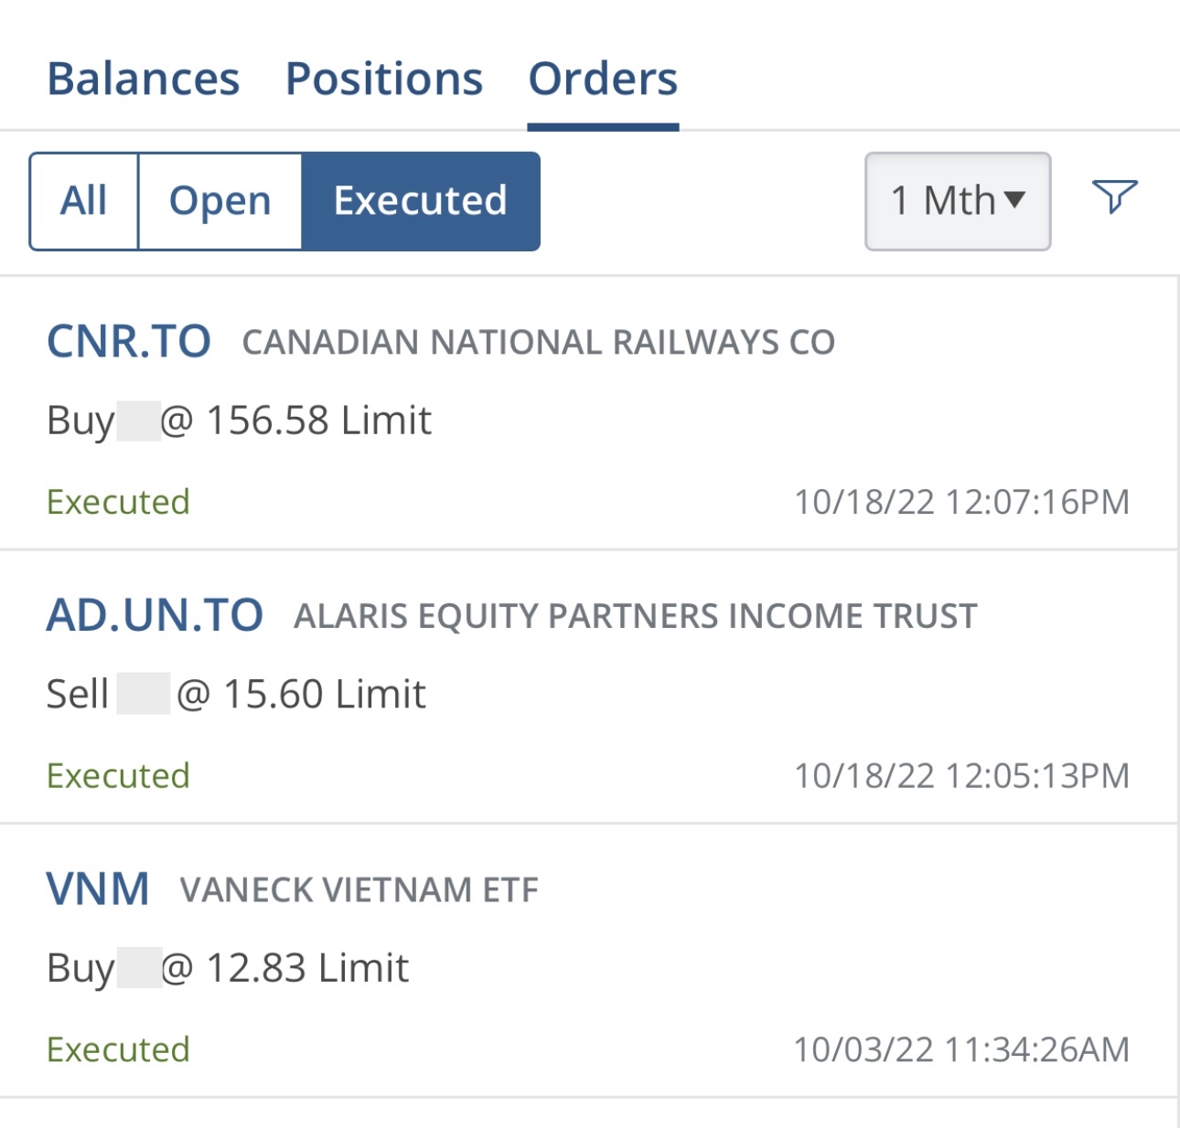
Task: Expand the 1 Mth period dropdown
Action: click(x=958, y=201)
